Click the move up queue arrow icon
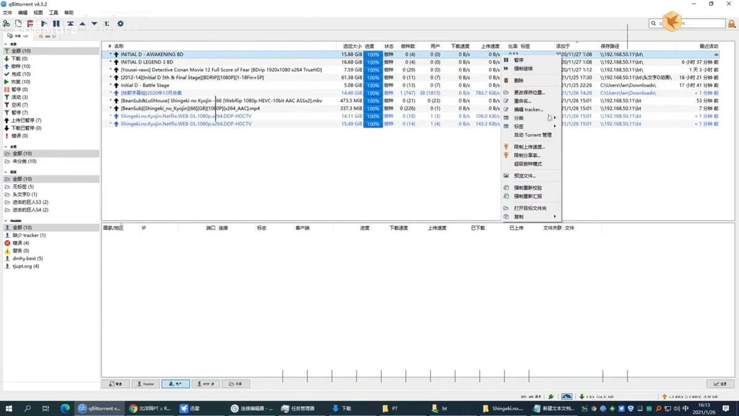739x416 pixels. 82,24
